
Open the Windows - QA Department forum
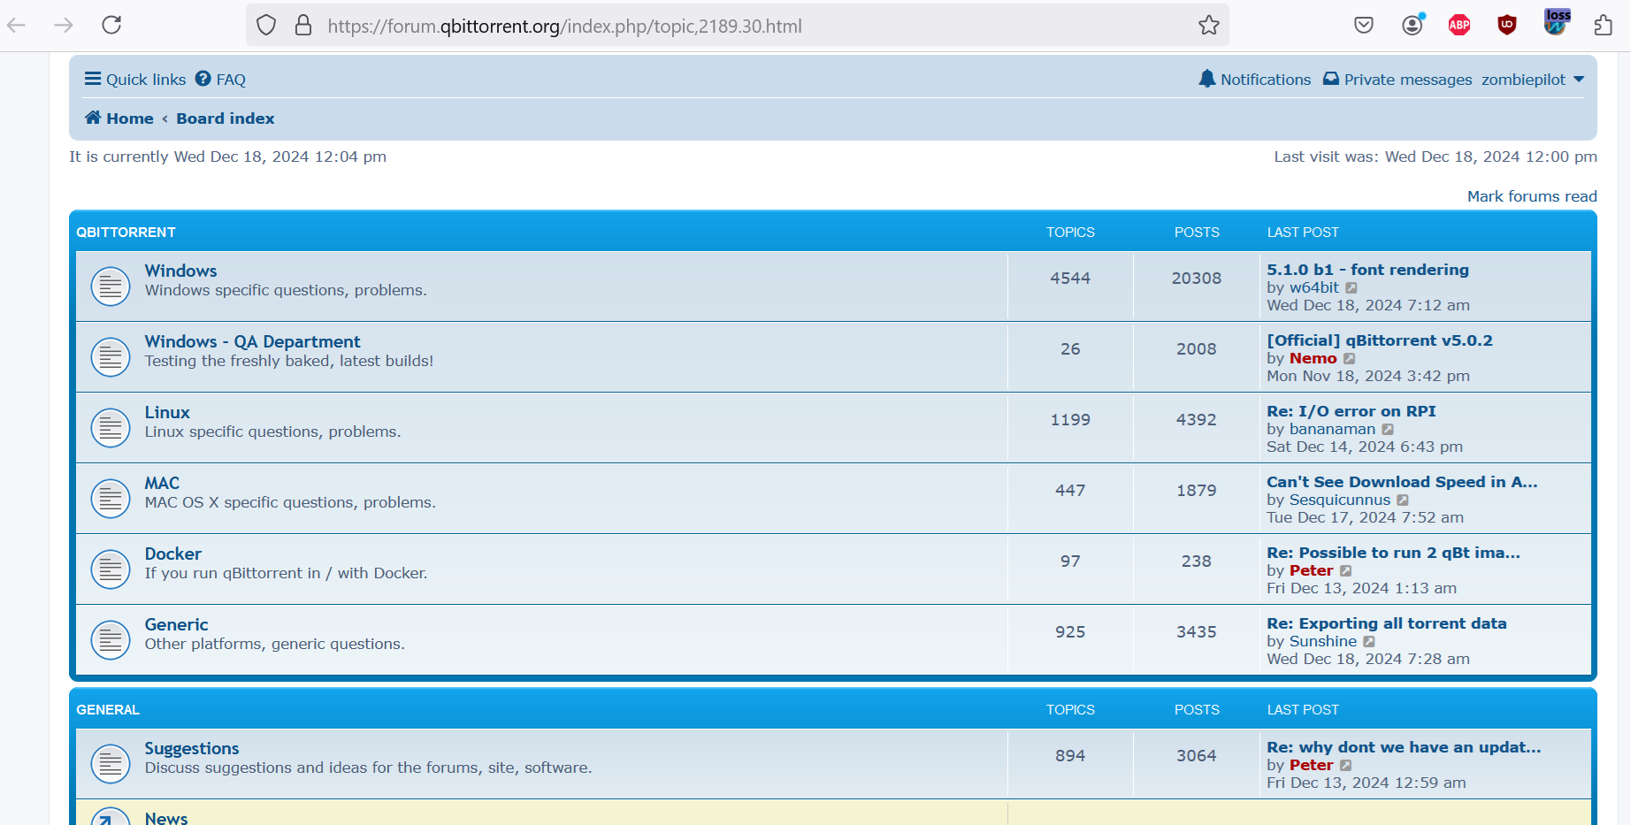(252, 341)
